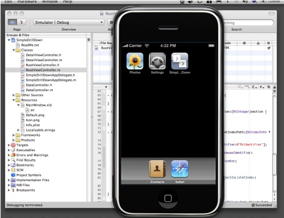Select the Targets group icon
This screenshot has width=284, height=218.
(13, 145)
